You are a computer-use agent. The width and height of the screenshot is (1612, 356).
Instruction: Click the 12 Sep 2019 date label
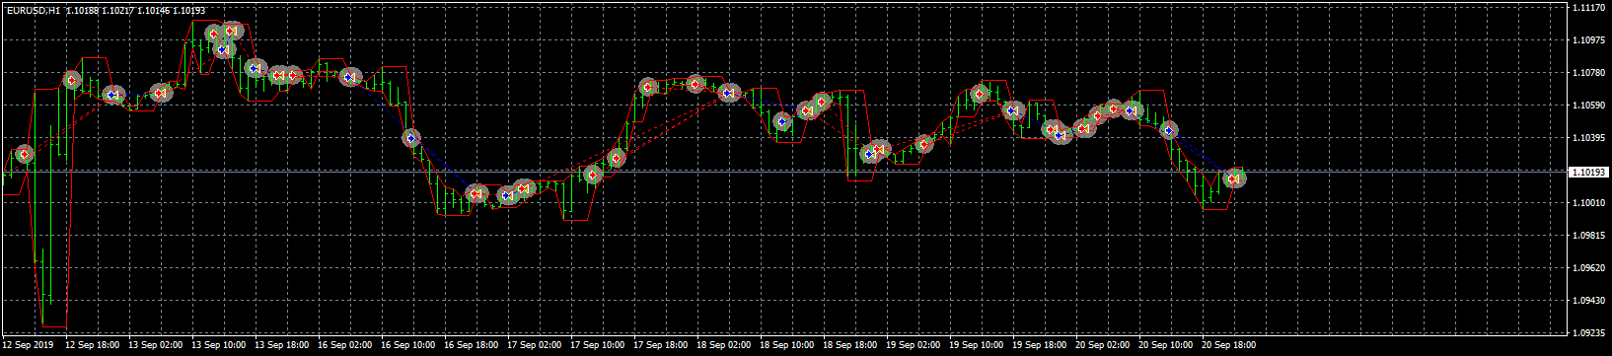[x=28, y=346]
